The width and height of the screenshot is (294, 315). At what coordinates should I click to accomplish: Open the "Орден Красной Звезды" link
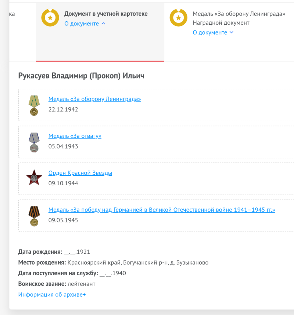pos(80,173)
